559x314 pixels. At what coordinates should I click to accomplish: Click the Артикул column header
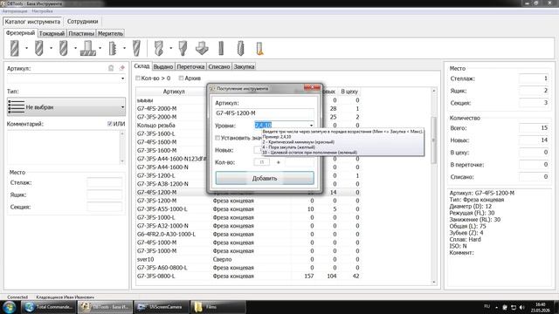pyautogui.click(x=174, y=92)
